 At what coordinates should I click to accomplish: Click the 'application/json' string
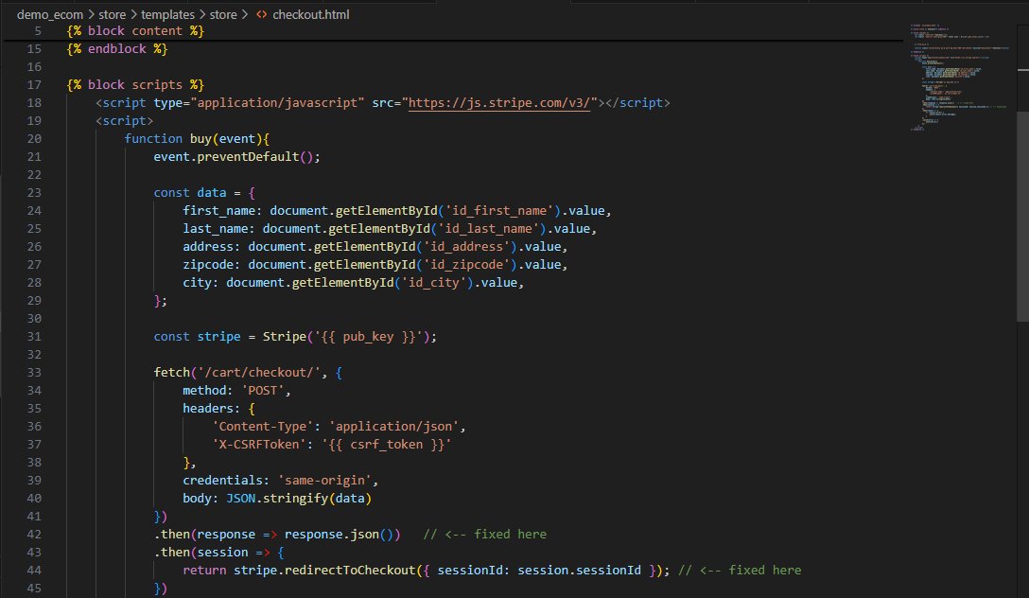(x=393, y=426)
